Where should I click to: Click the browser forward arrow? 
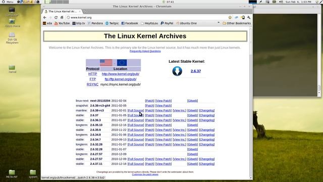(x=50, y=18)
